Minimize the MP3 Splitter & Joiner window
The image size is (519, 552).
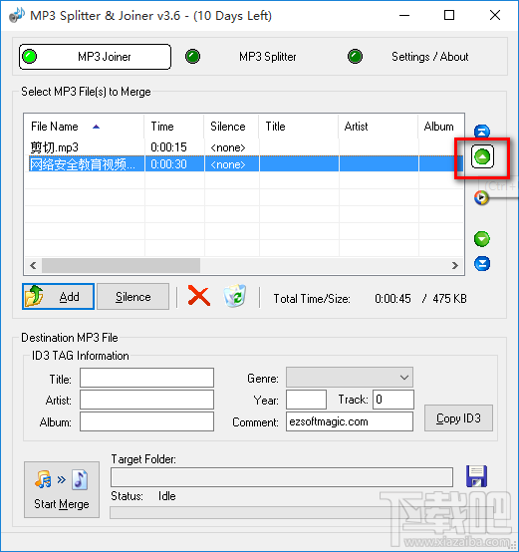click(x=404, y=15)
